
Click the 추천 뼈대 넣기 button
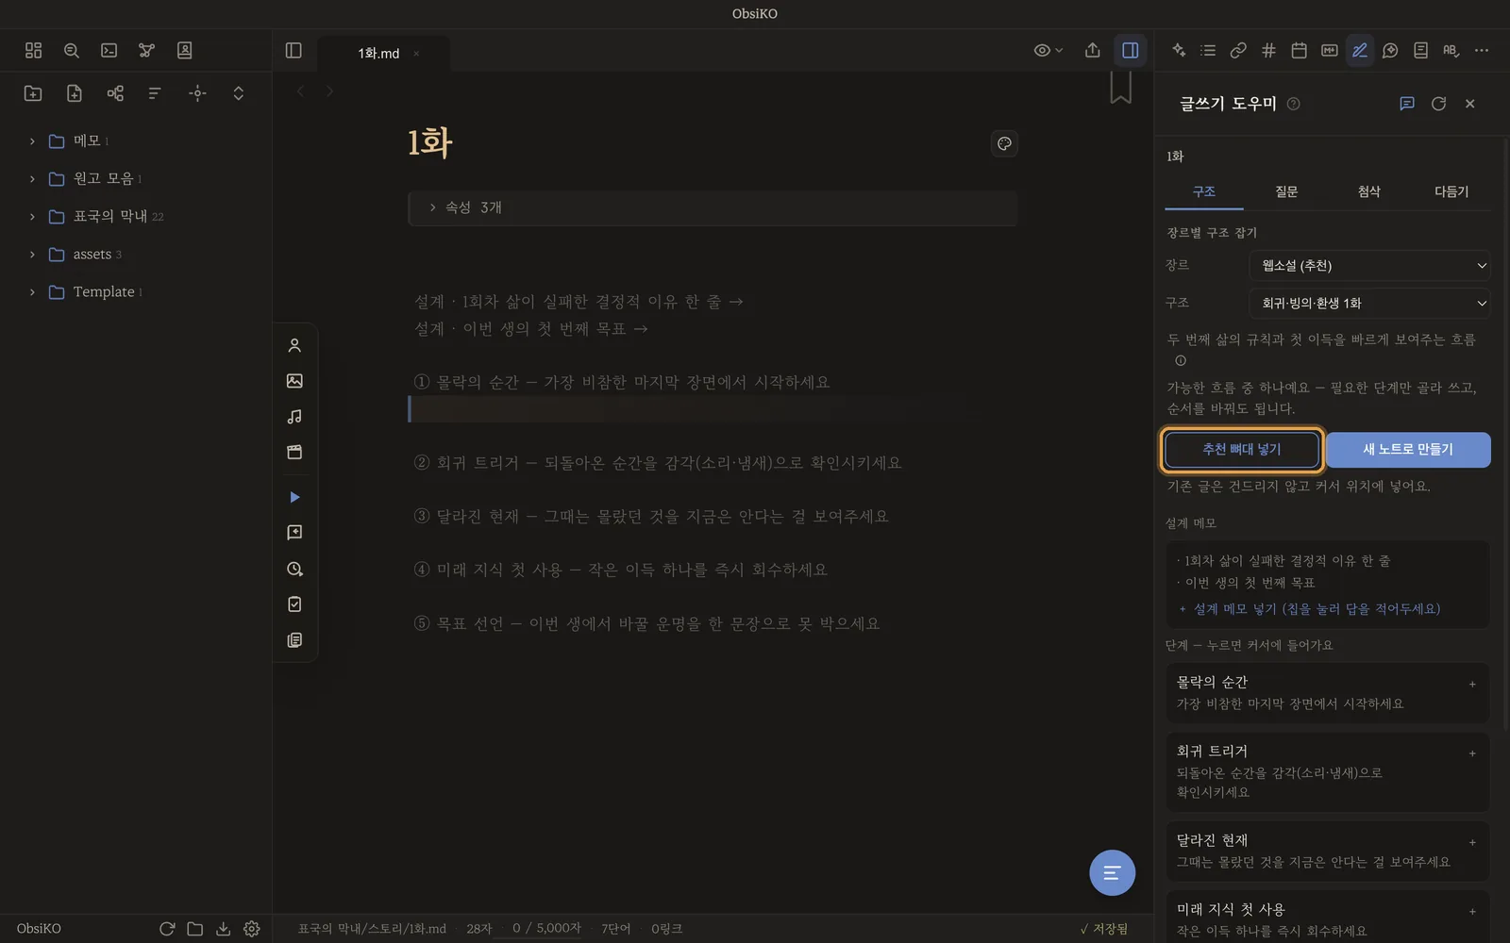1242,450
